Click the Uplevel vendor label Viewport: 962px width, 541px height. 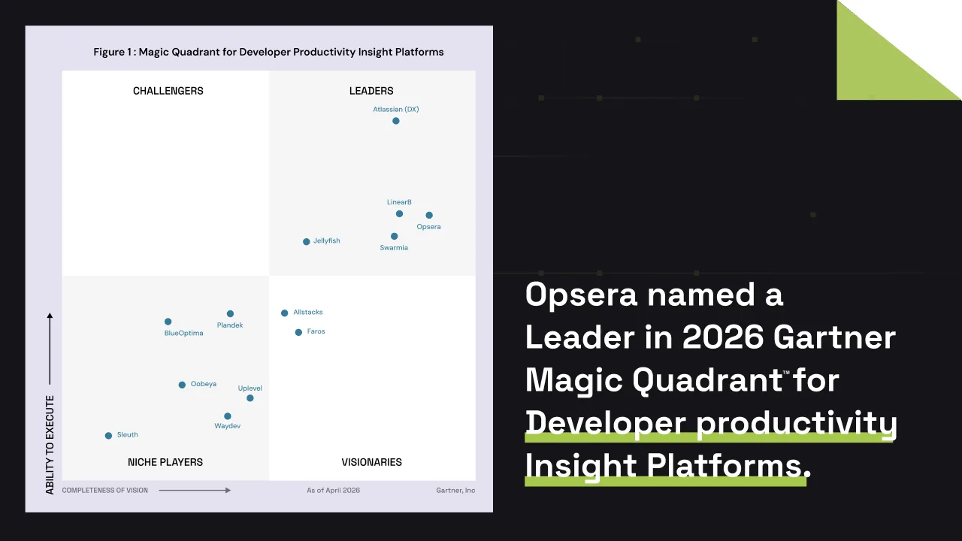250,388
